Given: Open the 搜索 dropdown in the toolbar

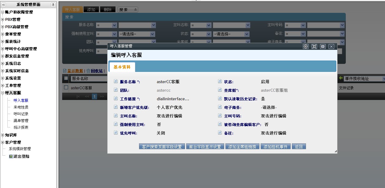Looking at the screenshot, I should click(x=128, y=10).
